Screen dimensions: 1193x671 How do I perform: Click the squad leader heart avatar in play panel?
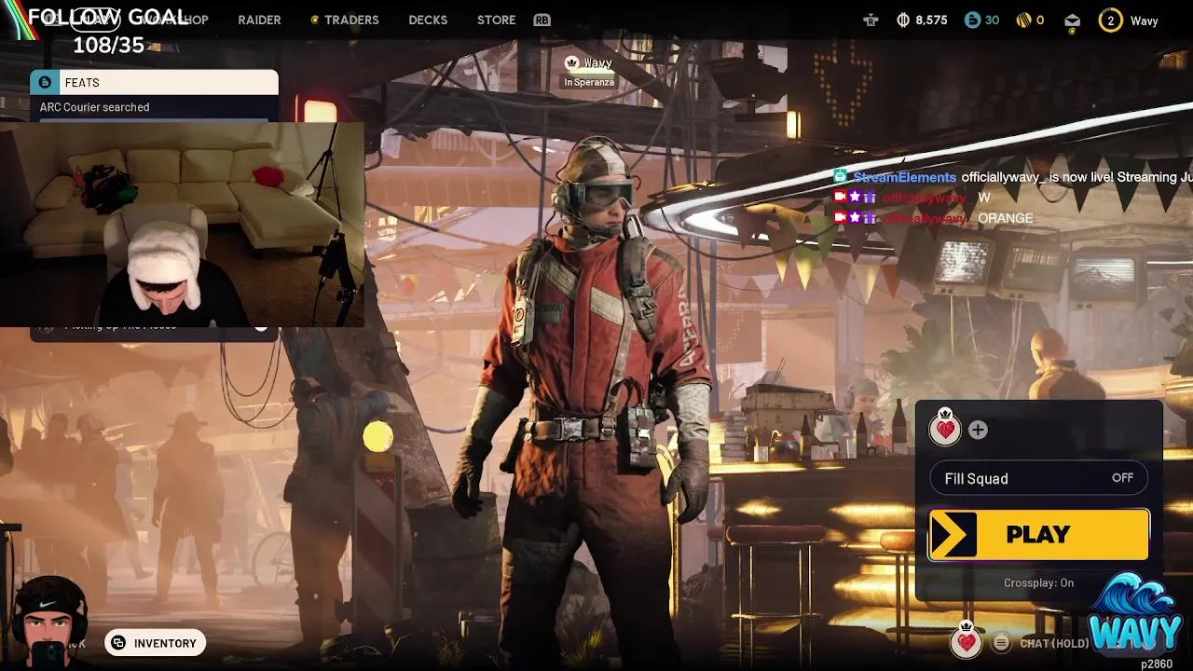click(945, 428)
